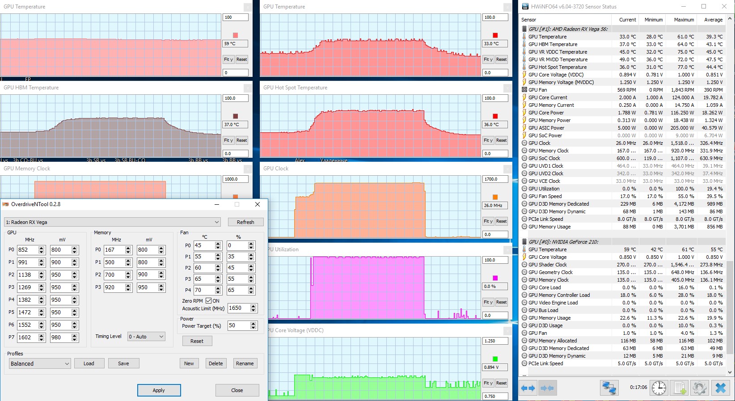Open the network monitors icon in HWiNFO toolbar

pyautogui.click(x=609, y=388)
